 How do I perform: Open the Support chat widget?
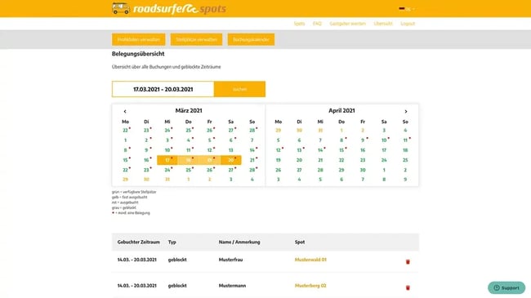[x=506, y=288]
